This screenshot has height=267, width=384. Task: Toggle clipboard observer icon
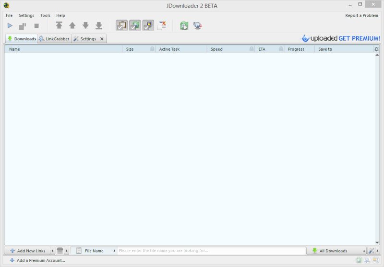coord(122,25)
